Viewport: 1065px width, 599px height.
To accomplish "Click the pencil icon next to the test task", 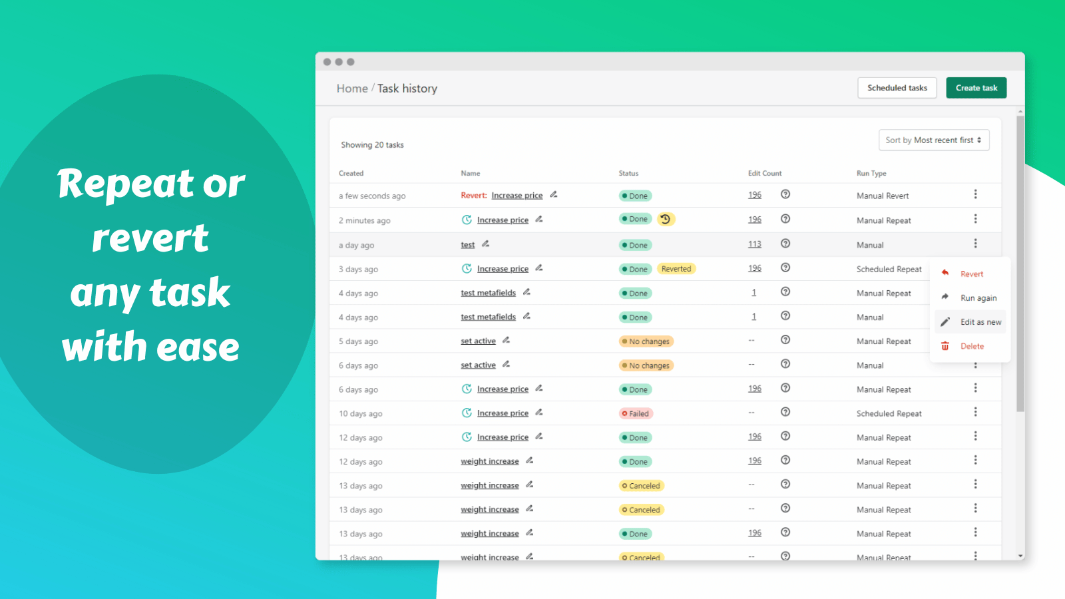I will click(x=485, y=244).
